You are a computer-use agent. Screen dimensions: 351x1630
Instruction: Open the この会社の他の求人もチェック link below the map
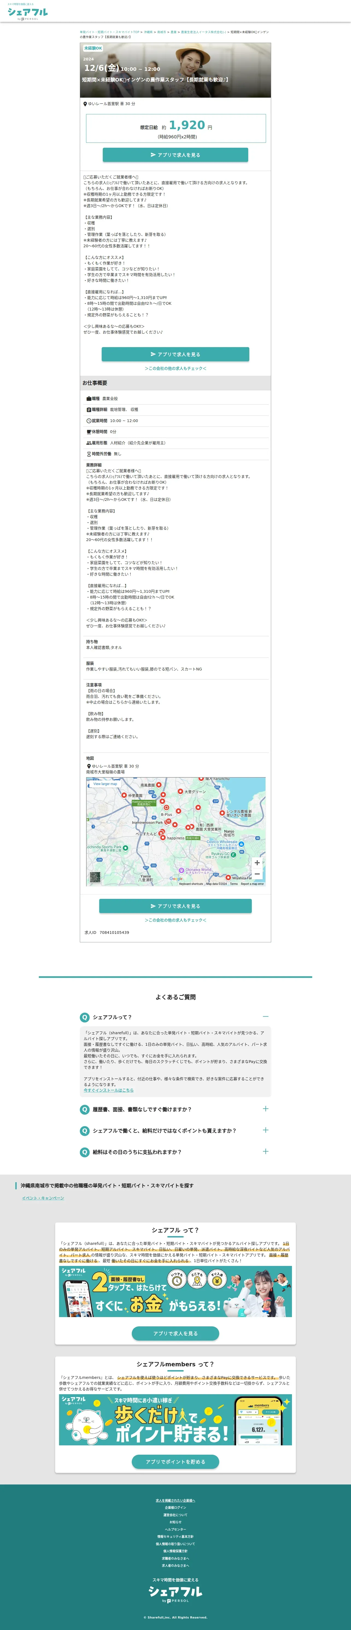175,920
